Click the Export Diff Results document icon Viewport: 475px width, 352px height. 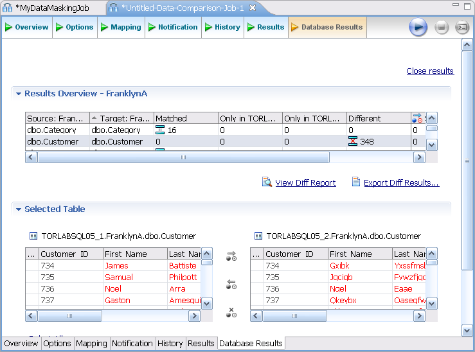(356, 182)
